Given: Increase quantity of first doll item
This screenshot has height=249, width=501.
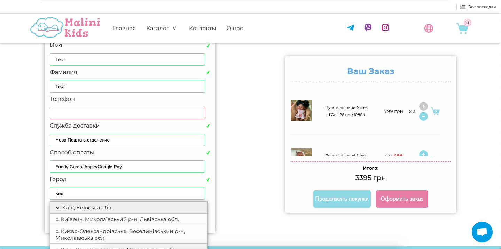Looking at the screenshot, I should (x=423, y=106).
